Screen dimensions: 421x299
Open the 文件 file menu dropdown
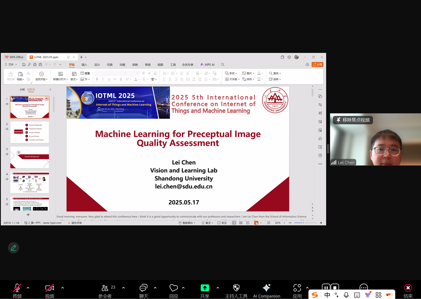tap(11, 65)
